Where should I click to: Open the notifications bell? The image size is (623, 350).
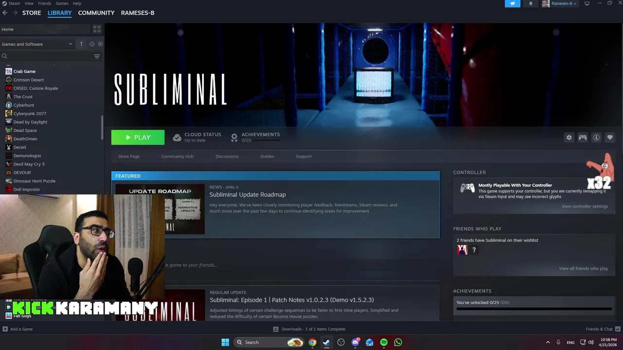531,3
